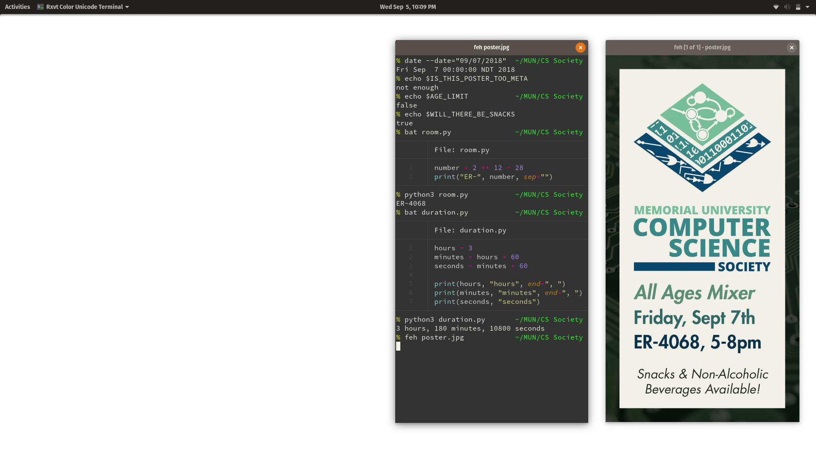Viewport: 816px width, 459px height.
Task: Close the feh [1 of 1] poster.jpg viewer window
Action: [791, 48]
